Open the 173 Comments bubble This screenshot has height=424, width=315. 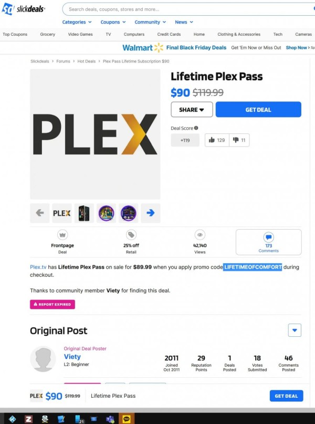coord(268,242)
